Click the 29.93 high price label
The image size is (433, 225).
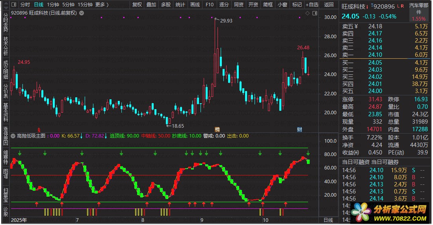tap(226, 21)
